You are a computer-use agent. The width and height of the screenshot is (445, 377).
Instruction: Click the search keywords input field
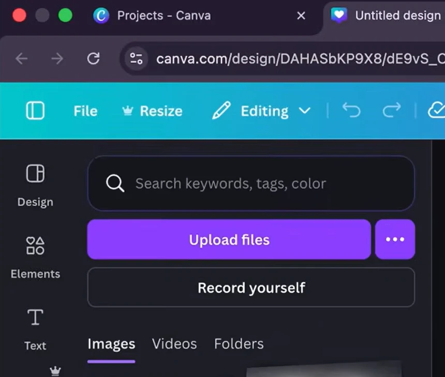259,183
